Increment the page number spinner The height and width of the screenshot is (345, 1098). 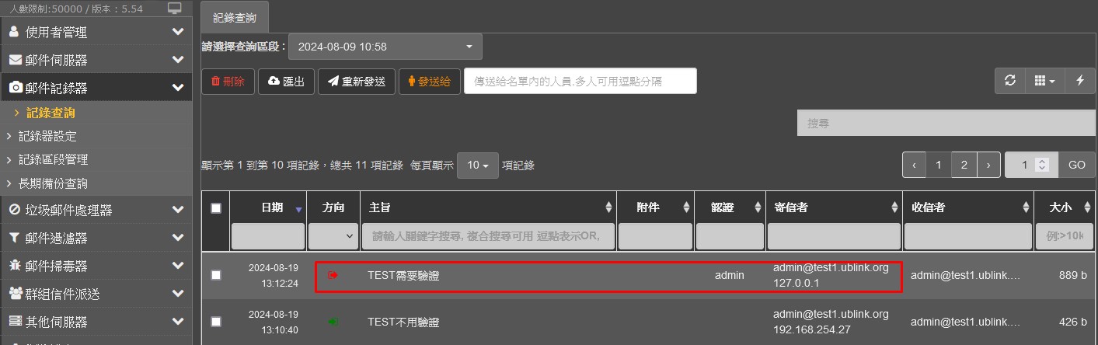(1043, 162)
